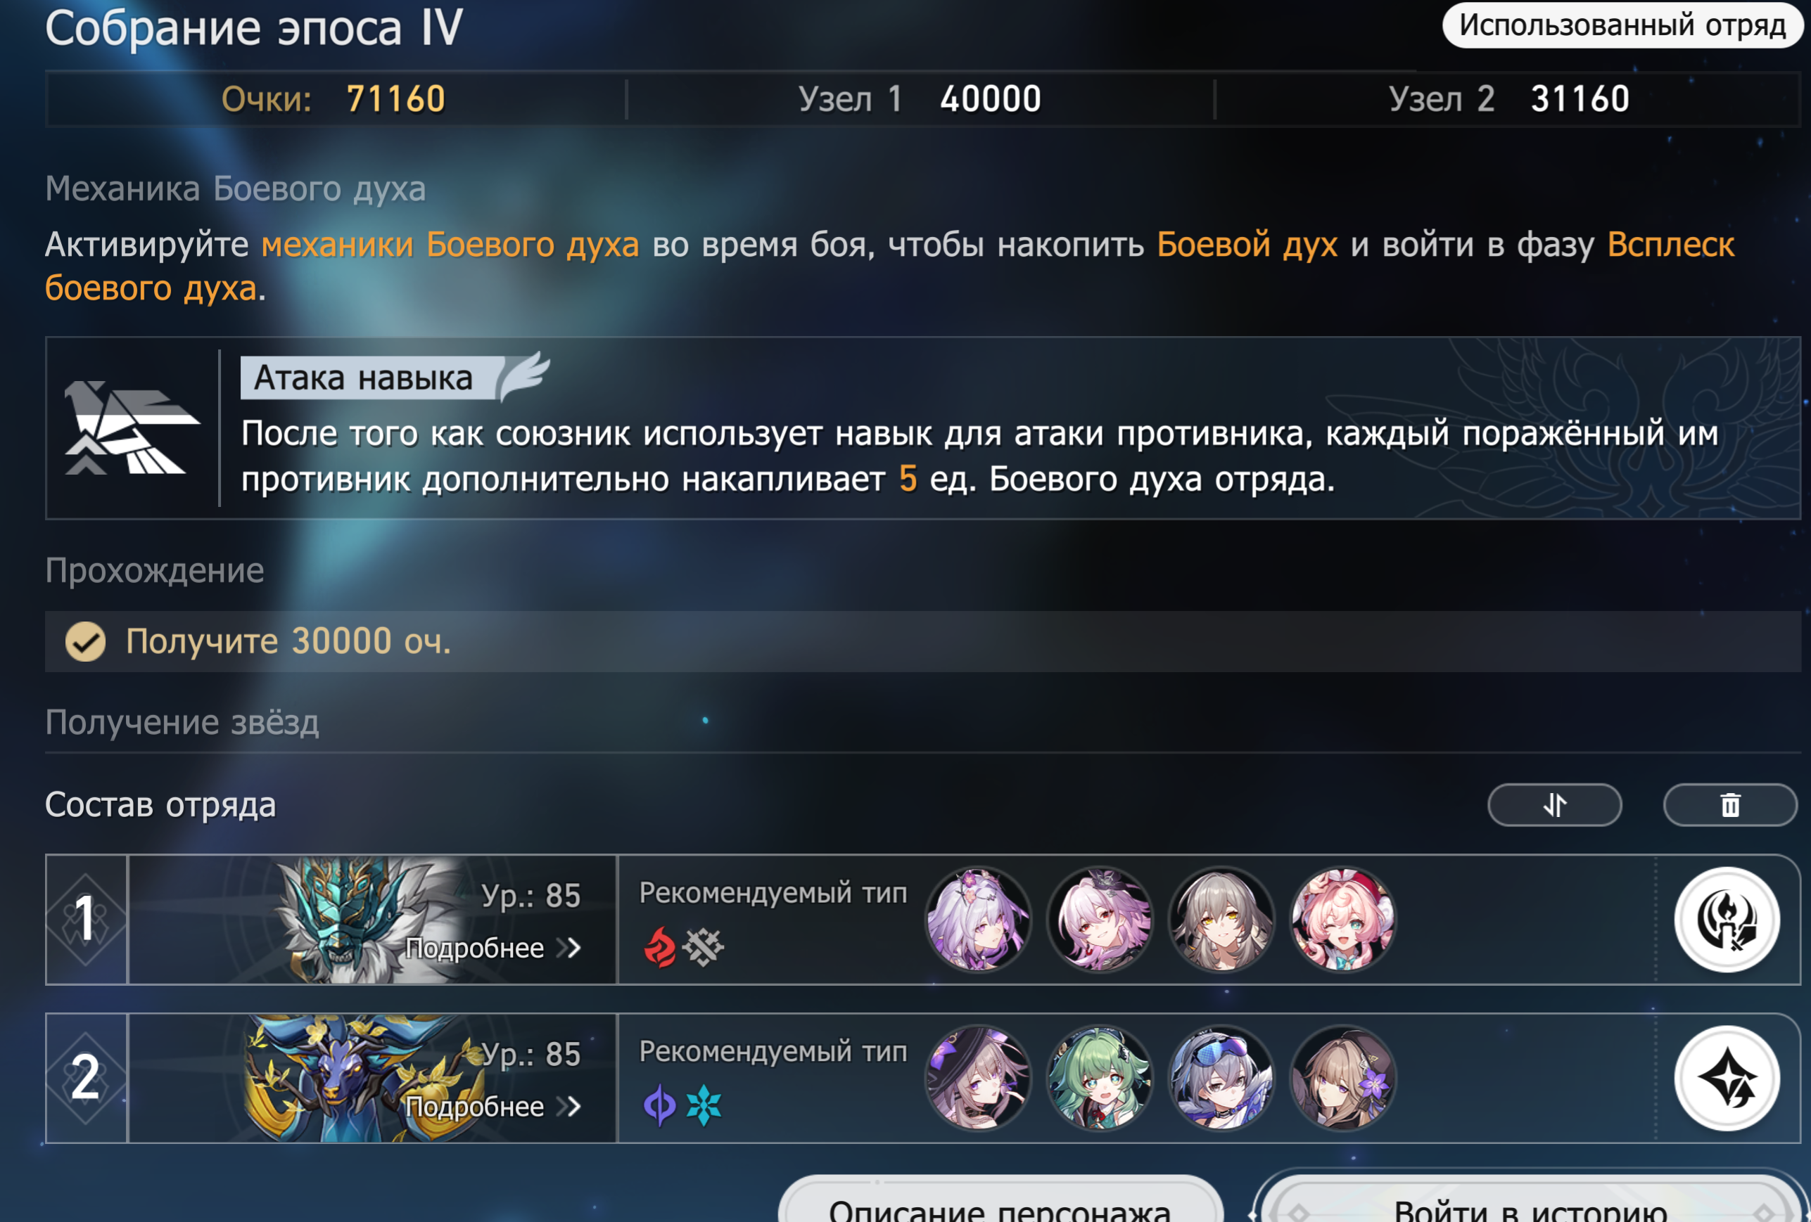Open squad 1 candle flame buff icon
The height and width of the screenshot is (1222, 1811).
pos(1727,920)
